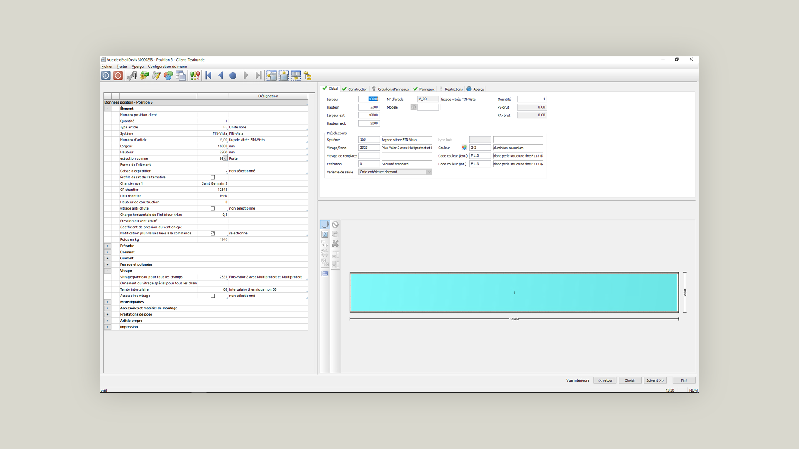Screen dimensions: 799x449
Task: Click the three colored circles icon
Action: click(x=168, y=76)
